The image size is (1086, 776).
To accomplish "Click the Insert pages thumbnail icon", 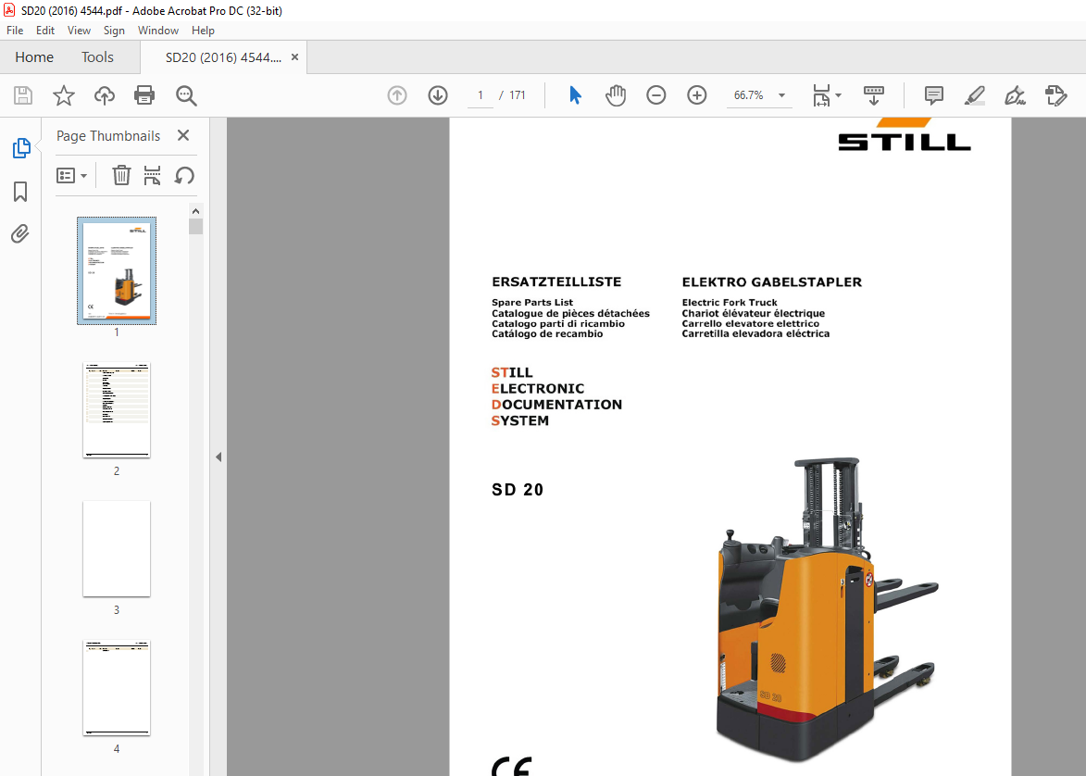I will [x=153, y=175].
